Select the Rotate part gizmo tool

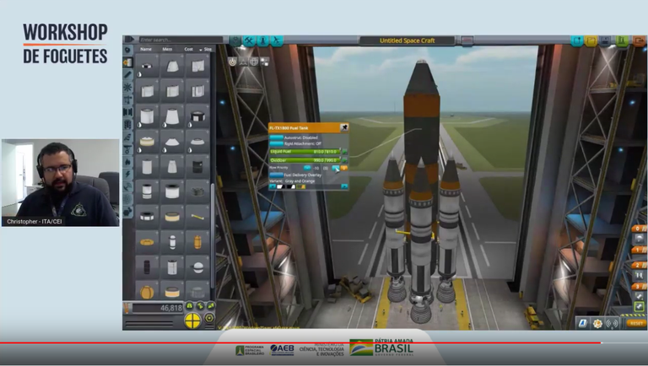[254, 62]
